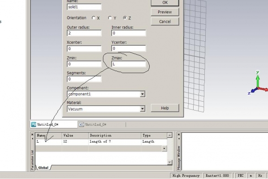Select the Length type cell
268x179 pixels.
[x=154, y=141]
